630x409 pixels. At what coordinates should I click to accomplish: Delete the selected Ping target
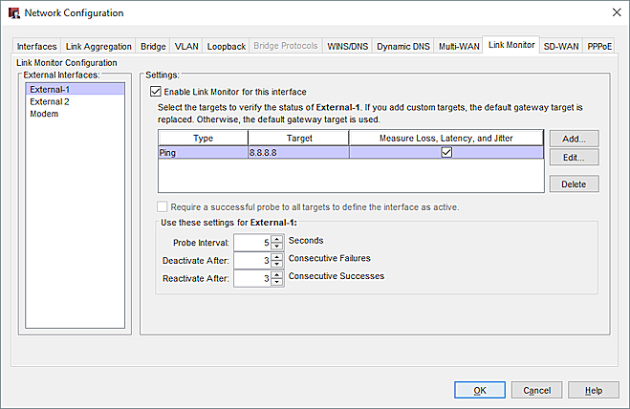(x=574, y=183)
